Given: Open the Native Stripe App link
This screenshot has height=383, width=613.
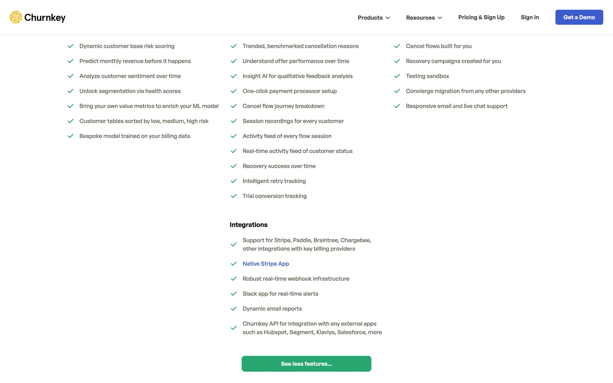Looking at the screenshot, I should [266, 264].
